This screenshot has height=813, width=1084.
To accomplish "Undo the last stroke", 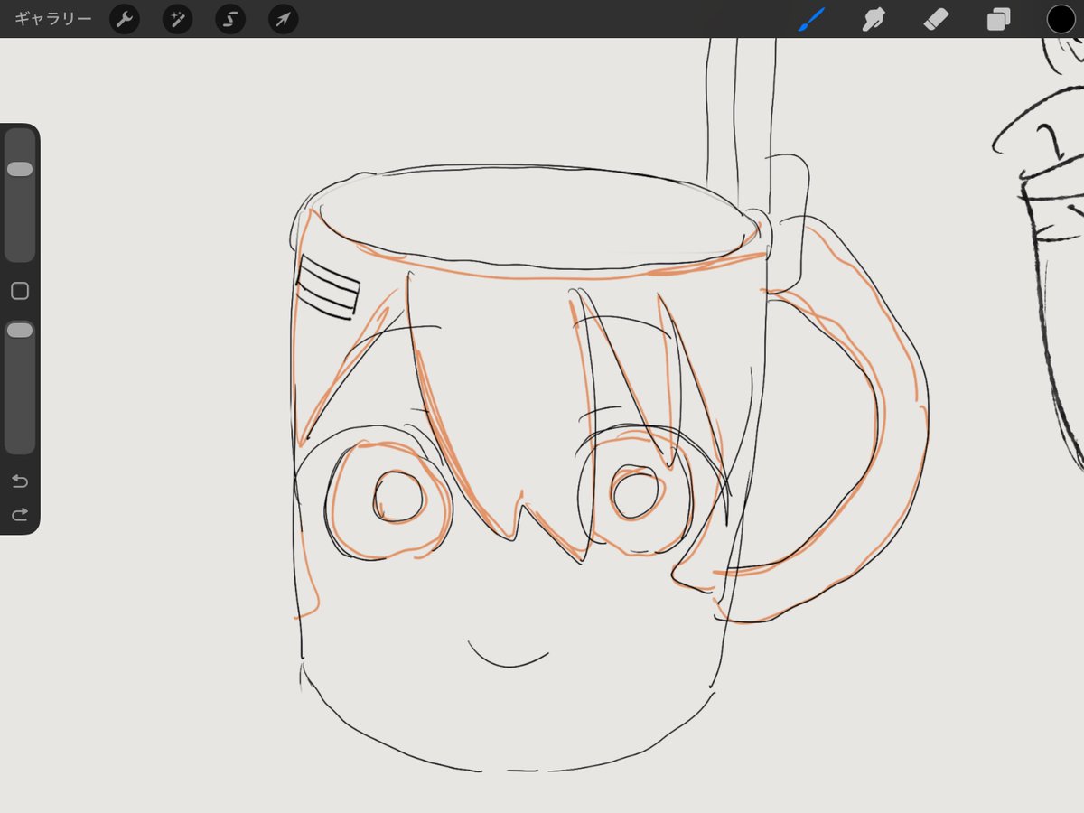I will 20,481.
